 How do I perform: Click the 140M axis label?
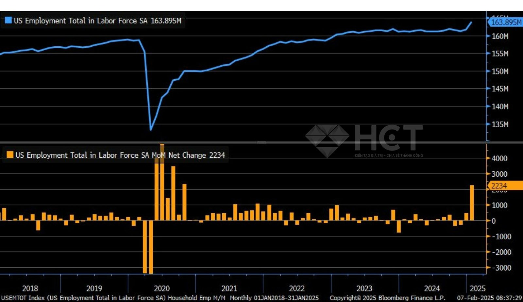click(x=500, y=106)
